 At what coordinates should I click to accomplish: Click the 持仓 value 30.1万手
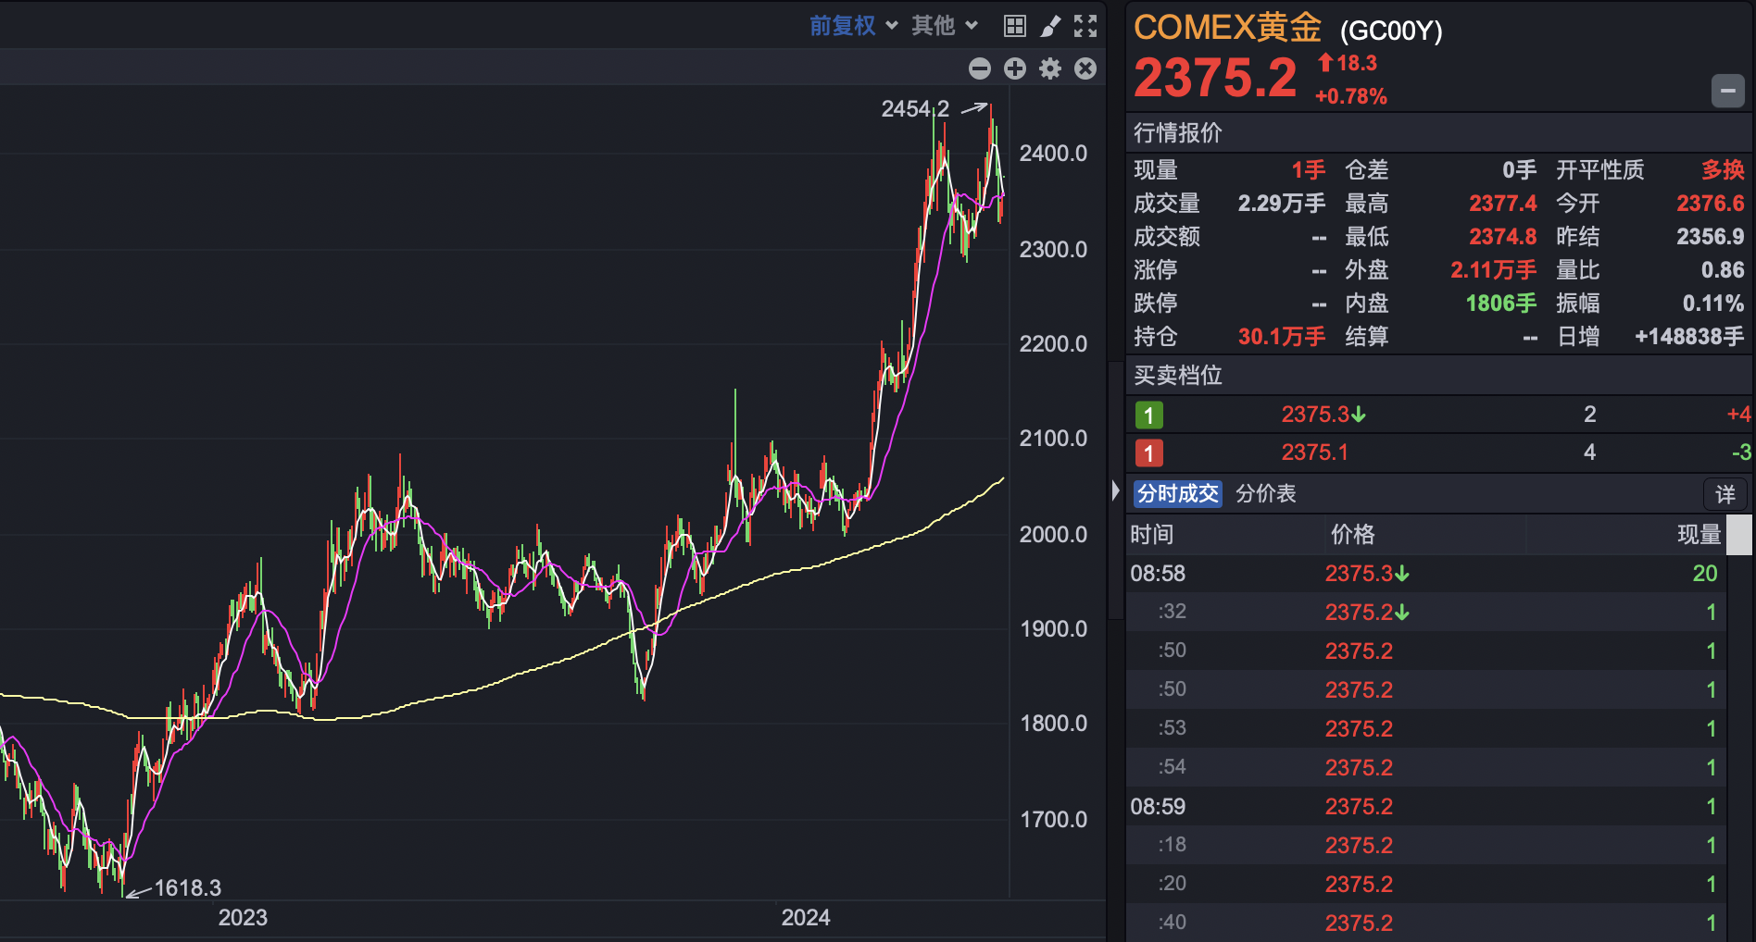1282,337
